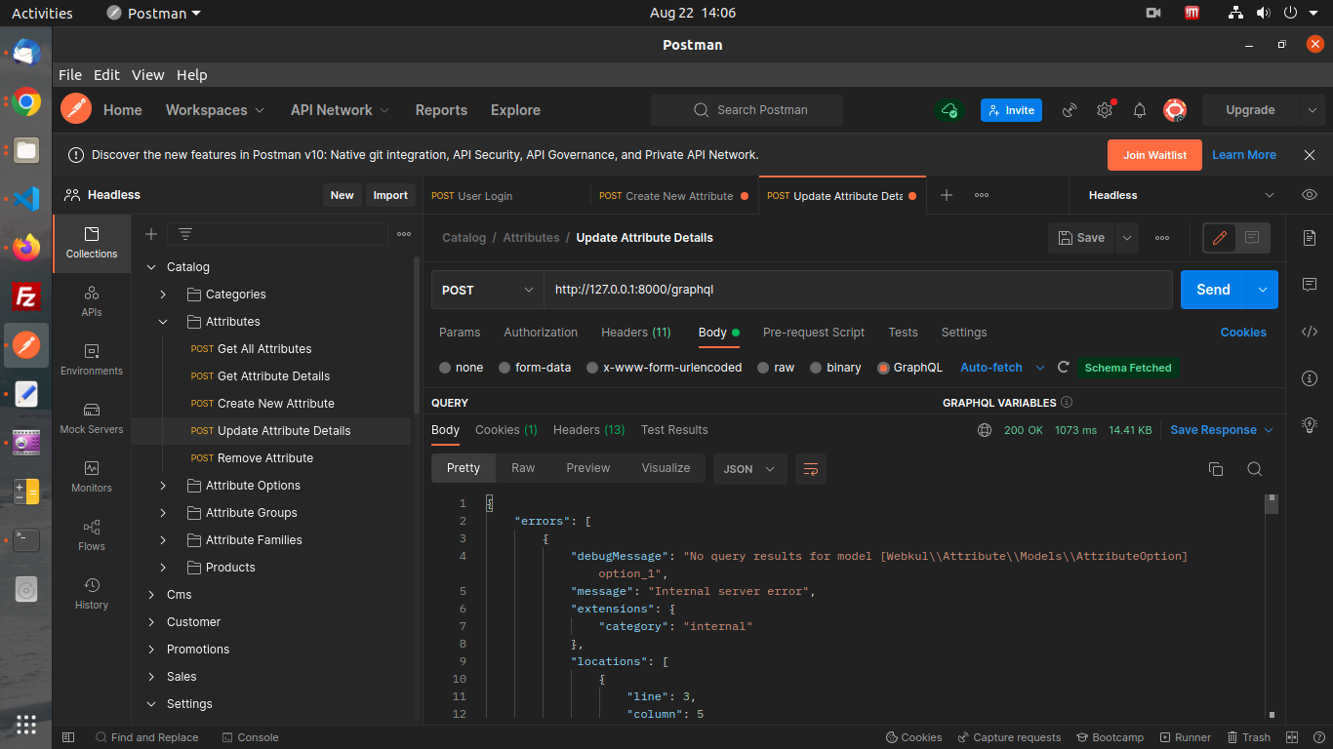Switch to the Authorization tab
Image resolution: width=1333 pixels, height=749 pixels.
tap(540, 333)
